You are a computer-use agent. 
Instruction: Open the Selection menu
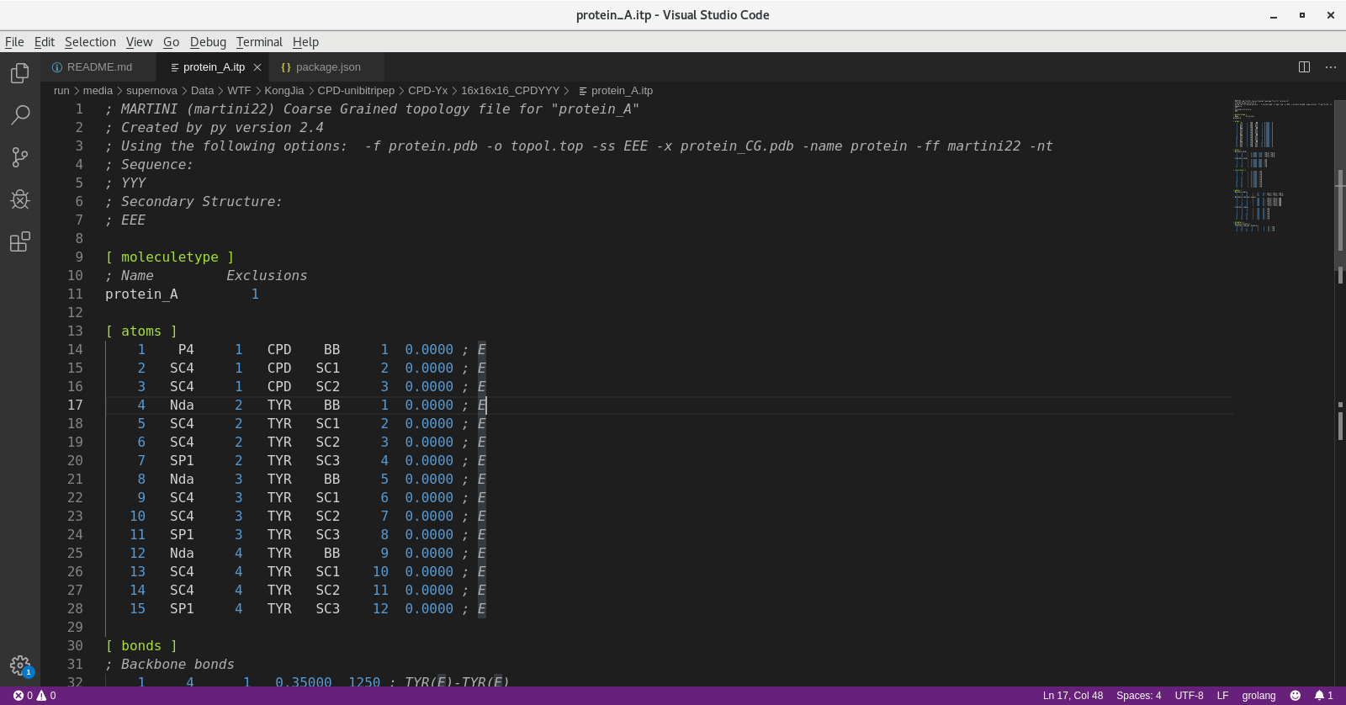coord(90,42)
